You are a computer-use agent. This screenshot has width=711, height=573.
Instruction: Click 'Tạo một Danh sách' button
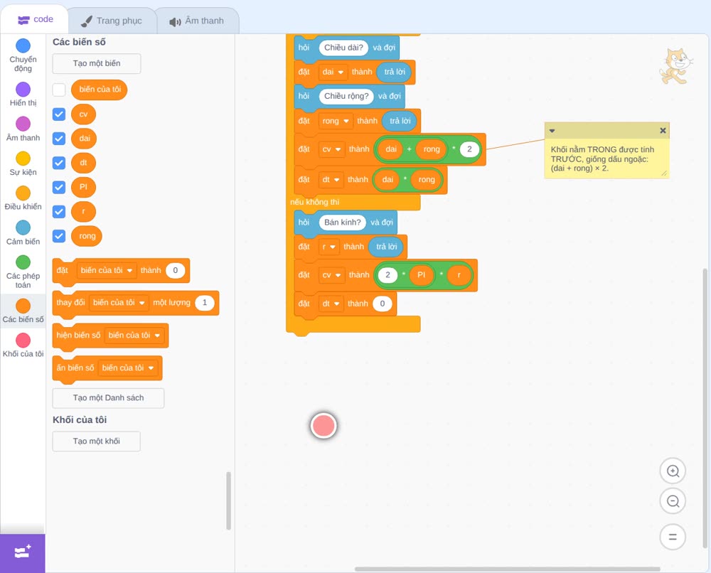click(108, 398)
